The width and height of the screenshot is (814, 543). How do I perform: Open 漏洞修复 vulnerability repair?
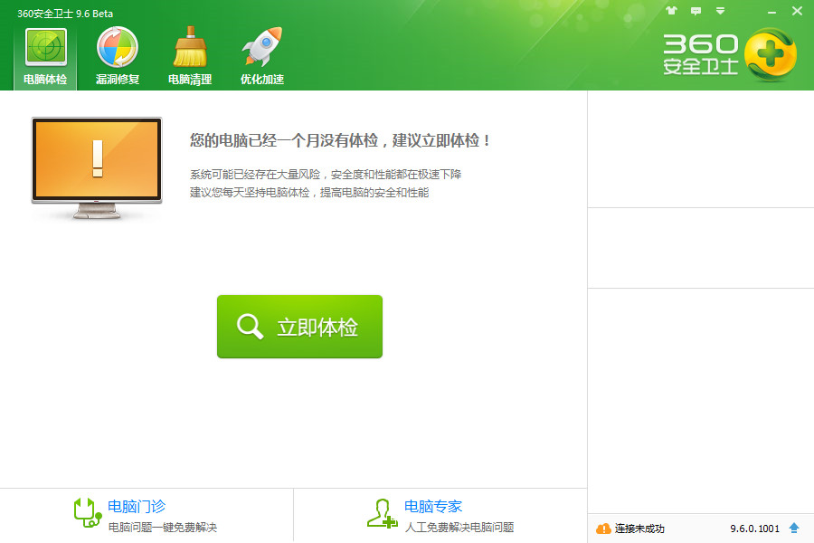(117, 54)
